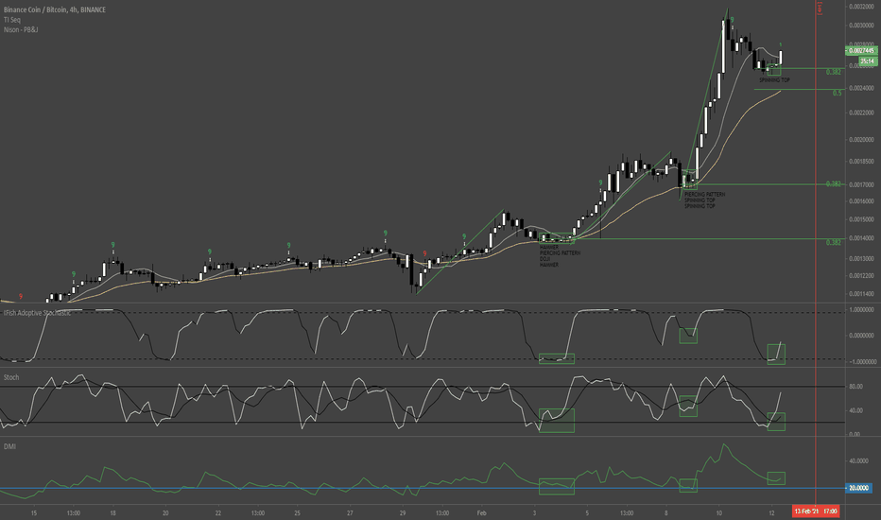881x520 pixels.
Task: Click the 0.0022000 price axis value
Action: tap(861, 113)
